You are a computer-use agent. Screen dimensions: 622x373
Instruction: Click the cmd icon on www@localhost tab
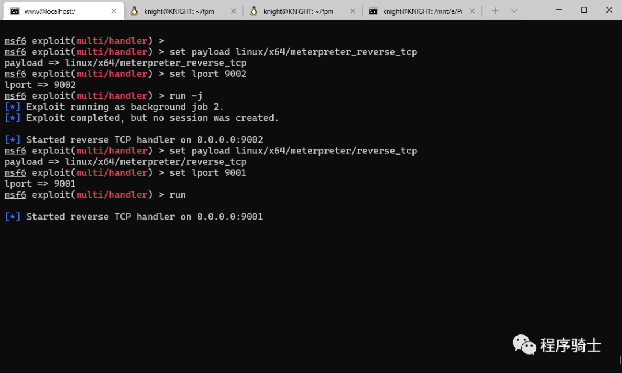tap(14, 11)
